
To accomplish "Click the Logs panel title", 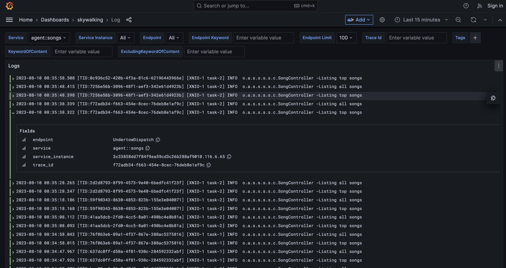I will 14,66.
